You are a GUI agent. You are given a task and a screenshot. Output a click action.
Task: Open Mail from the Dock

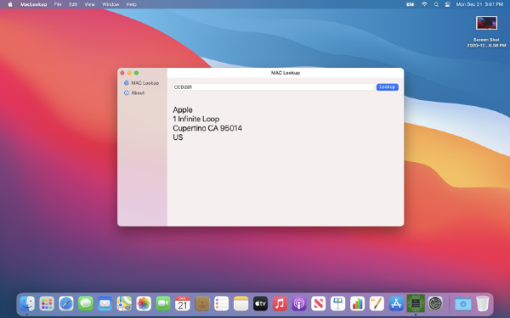(105, 304)
